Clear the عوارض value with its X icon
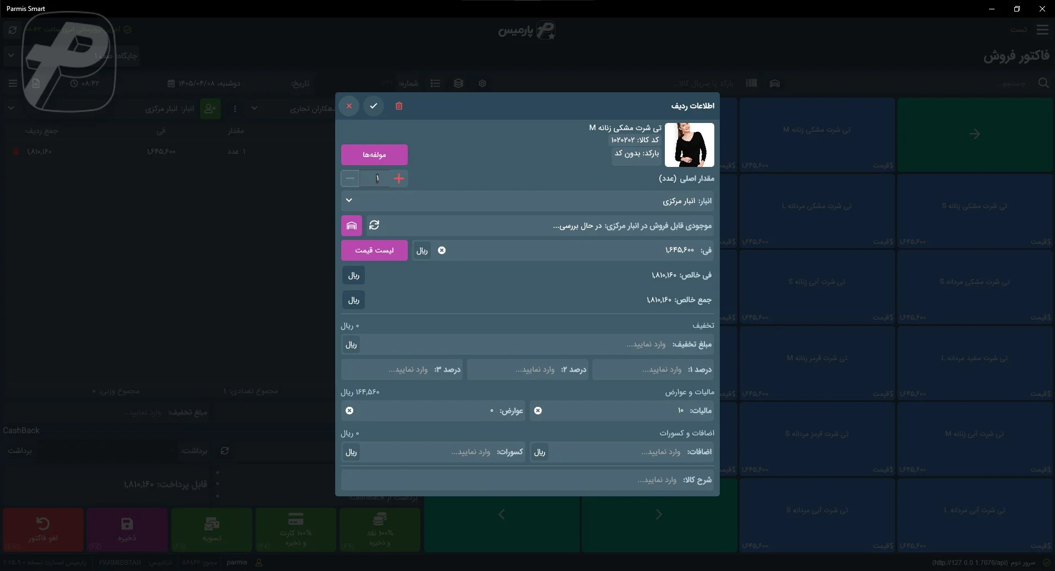 [349, 411]
